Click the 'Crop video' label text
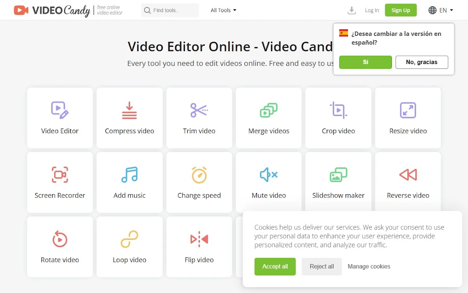 (338, 131)
